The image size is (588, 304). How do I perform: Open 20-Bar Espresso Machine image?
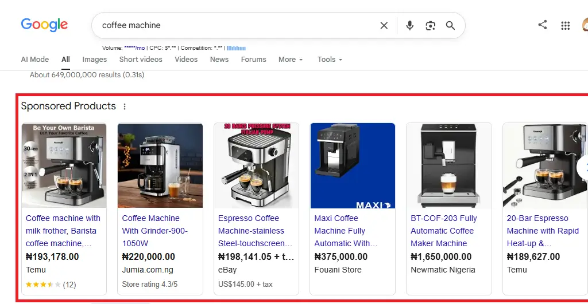pos(546,165)
